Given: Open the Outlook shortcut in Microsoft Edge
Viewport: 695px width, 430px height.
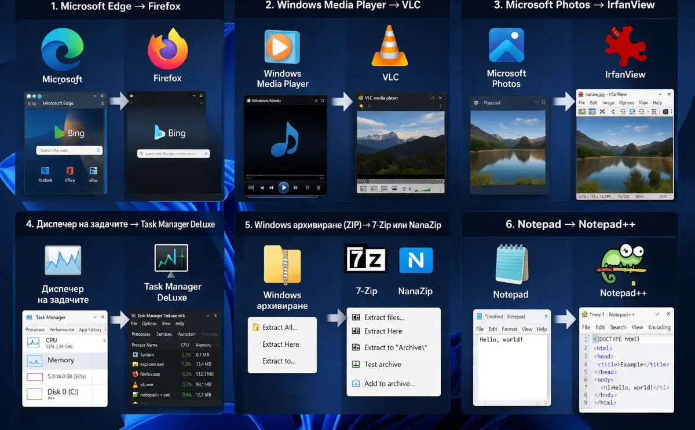Looking at the screenshot, I should tap(45, 173).
